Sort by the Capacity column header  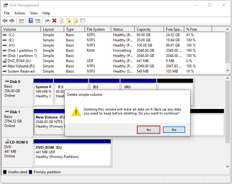[149, 29]
